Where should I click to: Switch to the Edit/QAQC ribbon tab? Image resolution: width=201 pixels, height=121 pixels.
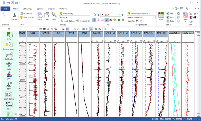point(28,9)
